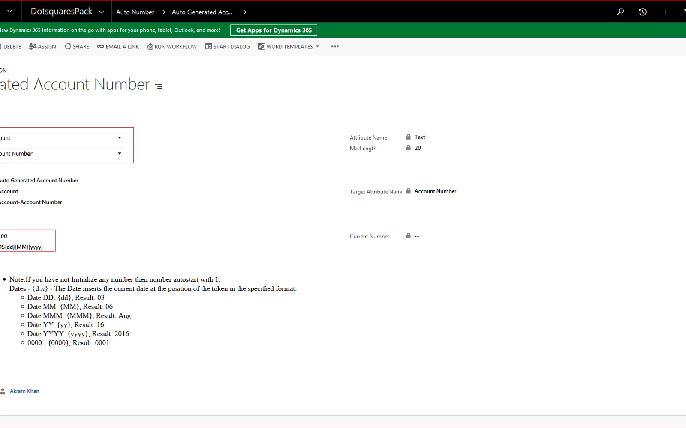Open Akram Khan owner link

[x=24, y=391]
